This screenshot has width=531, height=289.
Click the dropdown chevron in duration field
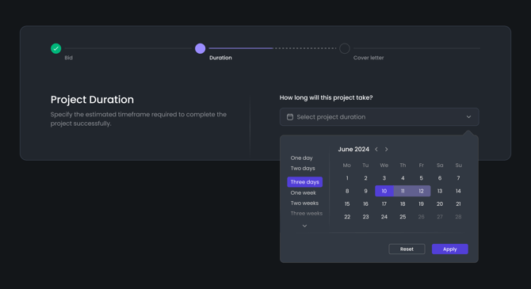[468, 116]
